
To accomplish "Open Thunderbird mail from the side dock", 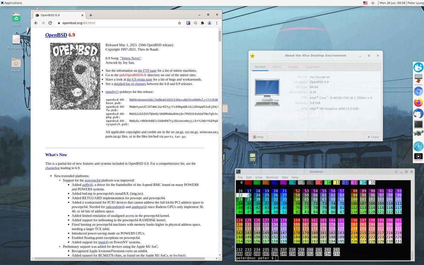I will (x=418, y=113).
